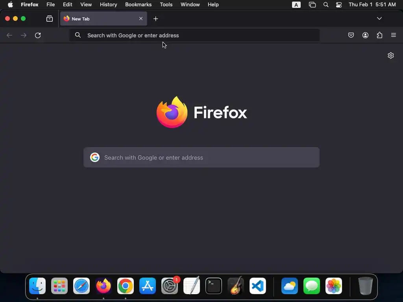Viewport: 403px width, 302px height.
Task: Click the date and time in menu bar
Action: pos(372,5)
